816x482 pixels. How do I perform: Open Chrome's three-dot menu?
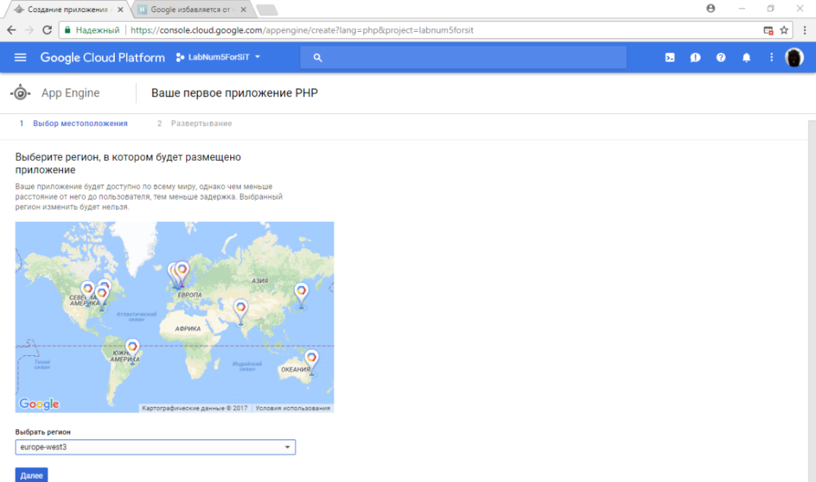805,30
